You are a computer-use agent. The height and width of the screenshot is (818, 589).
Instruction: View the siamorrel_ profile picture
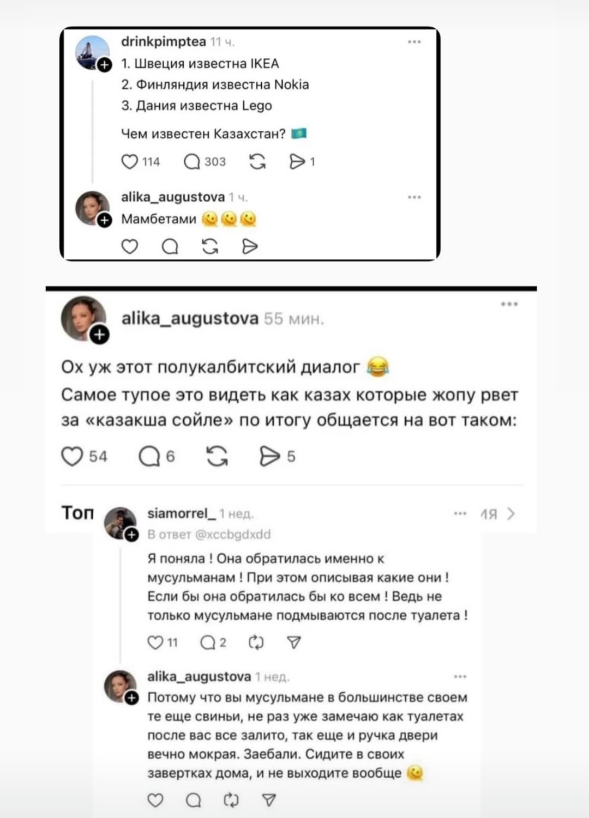point(119,522)
